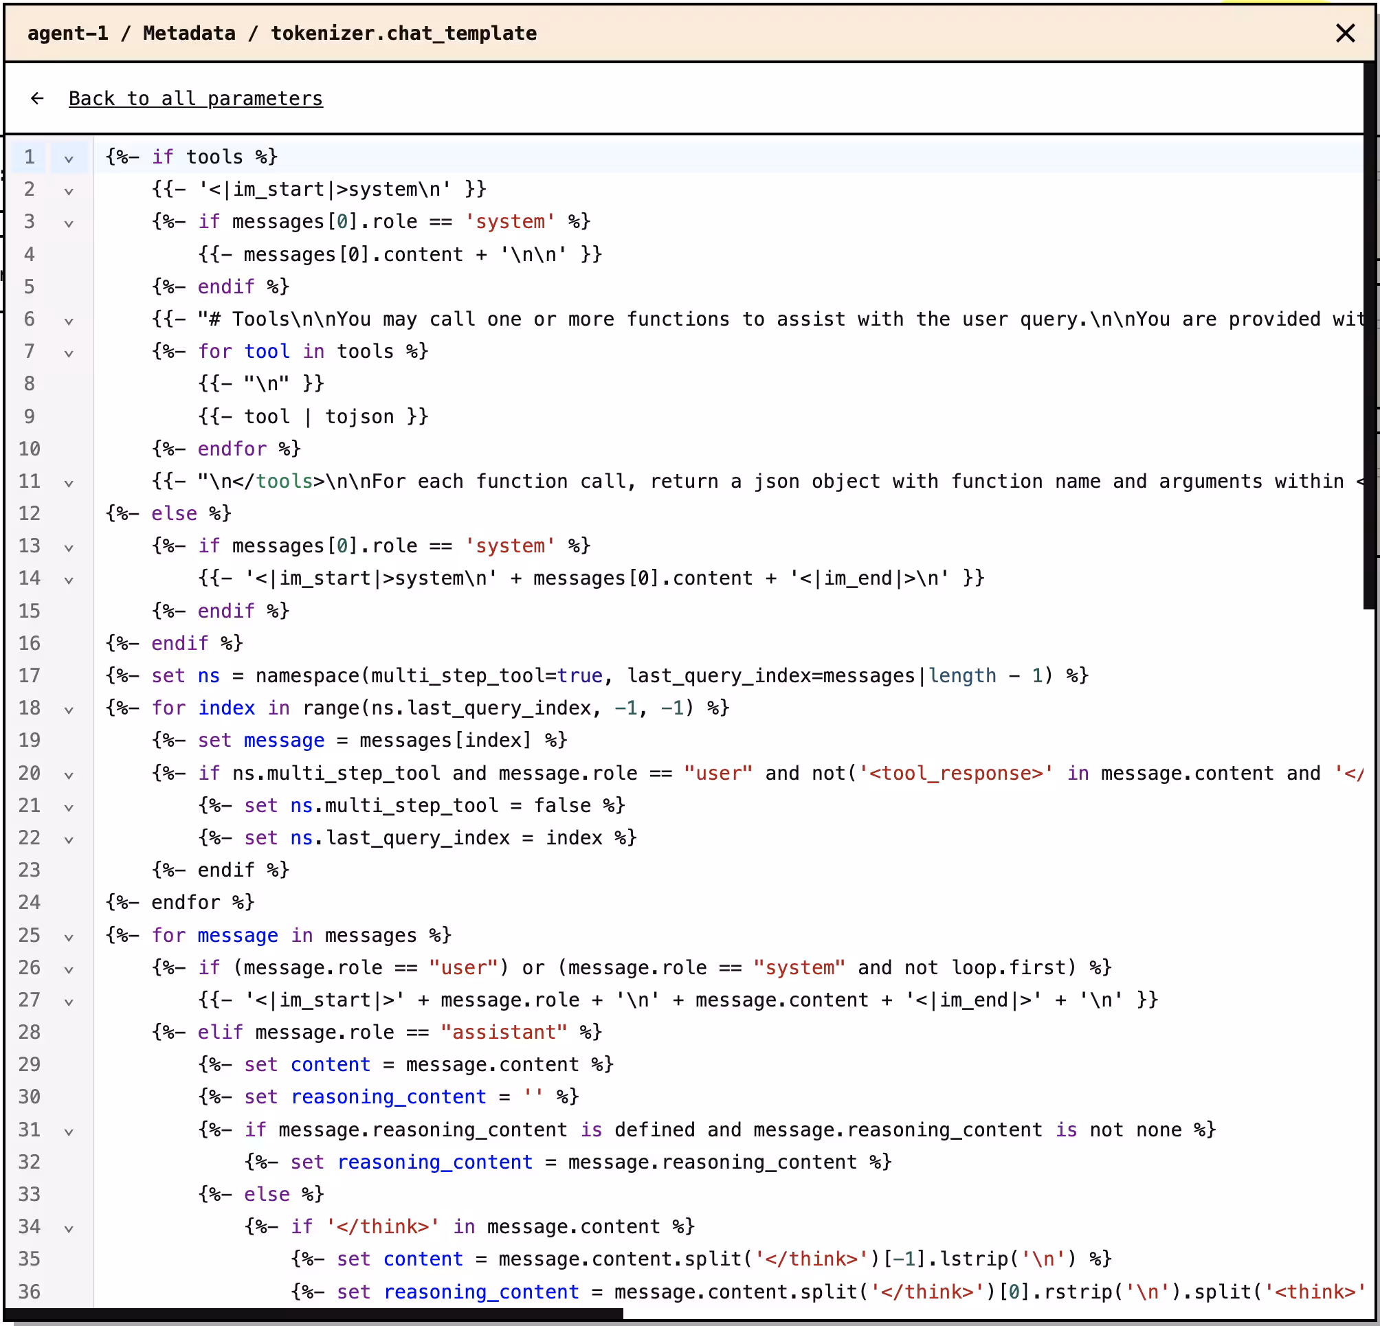The height and width of the screenshot is (1326, 1380).
Task: Fold the for-index loop on line 18
Action: 68,710
